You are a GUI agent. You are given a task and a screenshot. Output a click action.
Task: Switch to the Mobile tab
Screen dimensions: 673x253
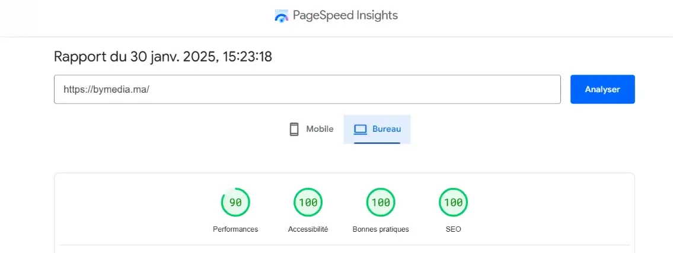point(311,129)
